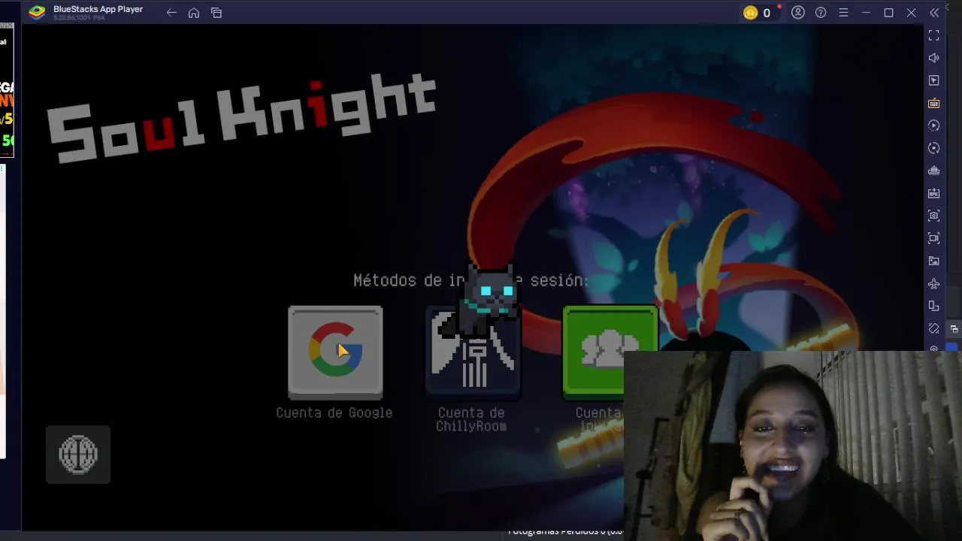The image size is (962, 541).
Task: Open the media folder icon in sidebar
Action: tap(934, 261)
